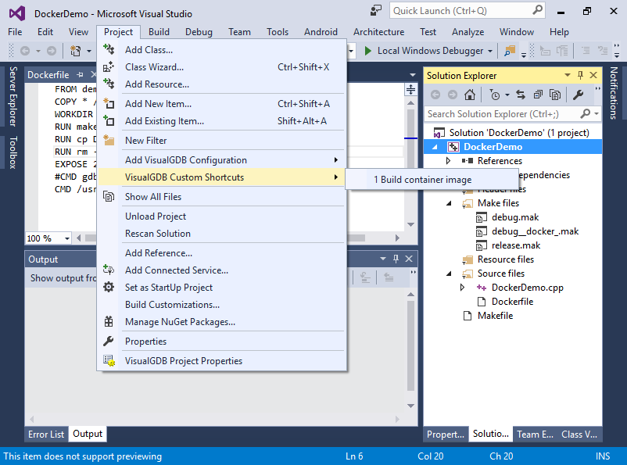Screen dimensions: 627x465
Task: Click the Navigate Backward toolbar arrow
Action: (25, 51)
